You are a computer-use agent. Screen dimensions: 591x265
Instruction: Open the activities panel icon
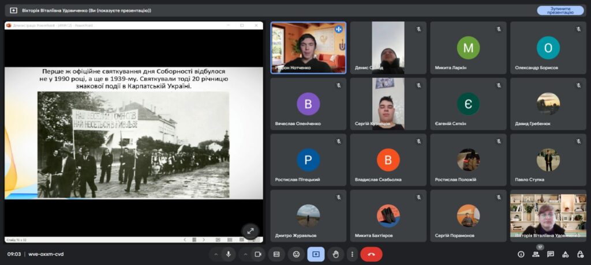pyautogui.click(x=565, y=254)
